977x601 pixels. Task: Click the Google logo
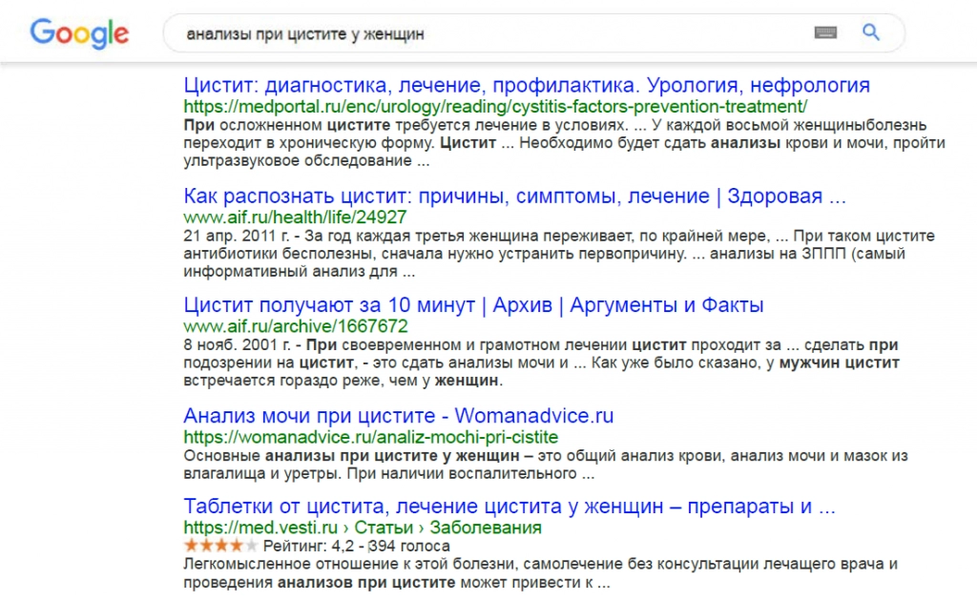(x=79, y=33)
